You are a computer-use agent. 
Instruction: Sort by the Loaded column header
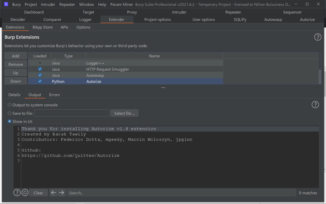pyautogui.click(x=40, y=56)
